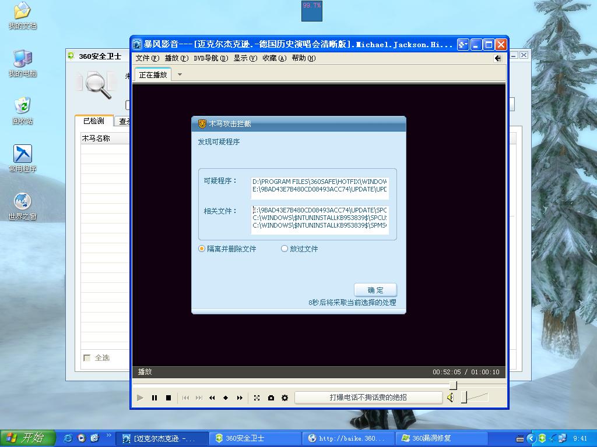The image size is (597, 447).
Task: Click the playback seek bar thumb
Action: pyautogui.click(x=453, y=385)
